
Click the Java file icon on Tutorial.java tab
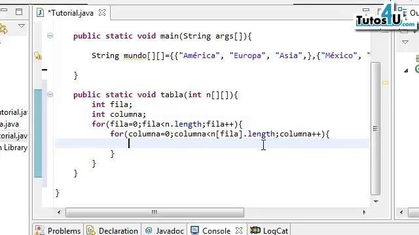click(40, 13)
